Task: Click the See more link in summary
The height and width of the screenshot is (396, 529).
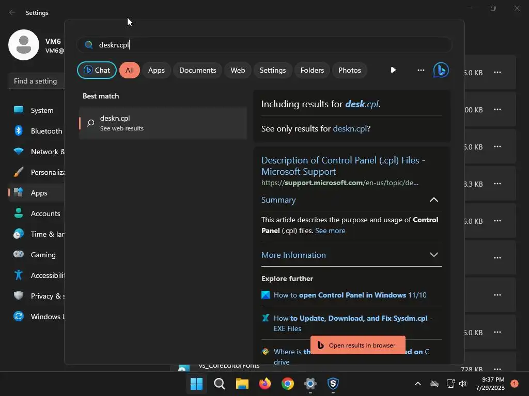Action: point(330,230)
